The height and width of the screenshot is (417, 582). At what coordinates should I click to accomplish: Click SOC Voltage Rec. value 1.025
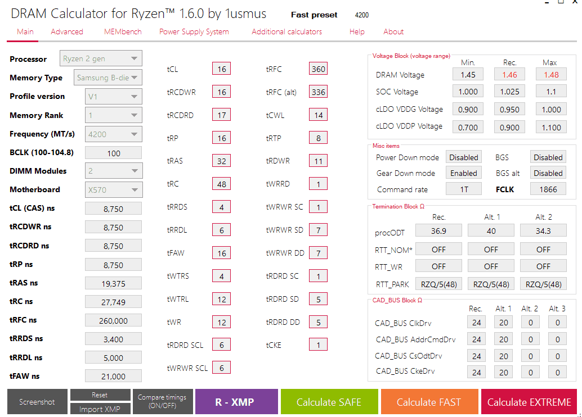509,91
